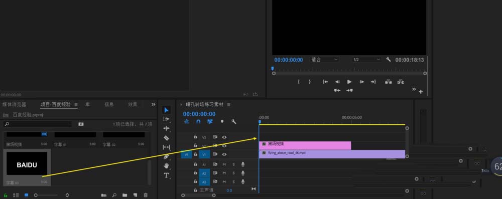Adjust the project thumbnail zoom slider
The height and width of the screenshot is (199, 502).
[x=46, y=195]
